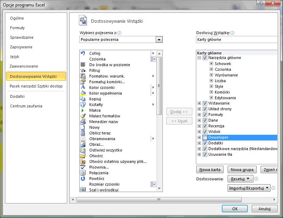Image resolution: width=283 pixels, height=218 pixels.
Task: Select the Obraz picture icon
Action: point(83,144)
